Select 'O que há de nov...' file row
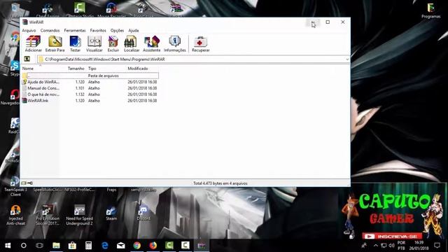 (90, 94)
